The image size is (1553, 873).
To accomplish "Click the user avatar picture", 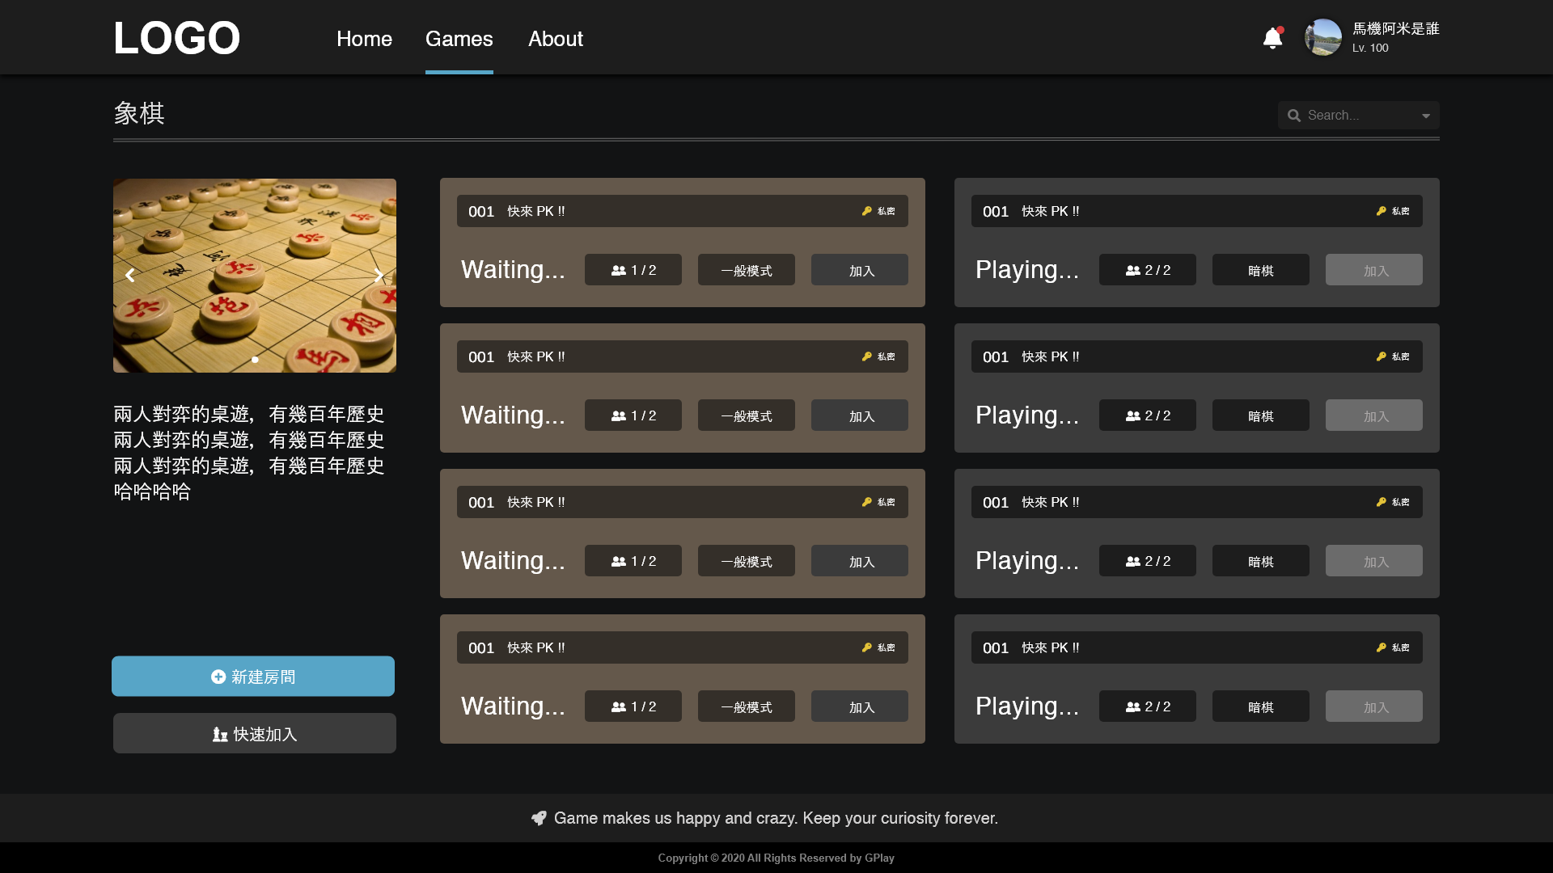I will tap(1323, 37).
